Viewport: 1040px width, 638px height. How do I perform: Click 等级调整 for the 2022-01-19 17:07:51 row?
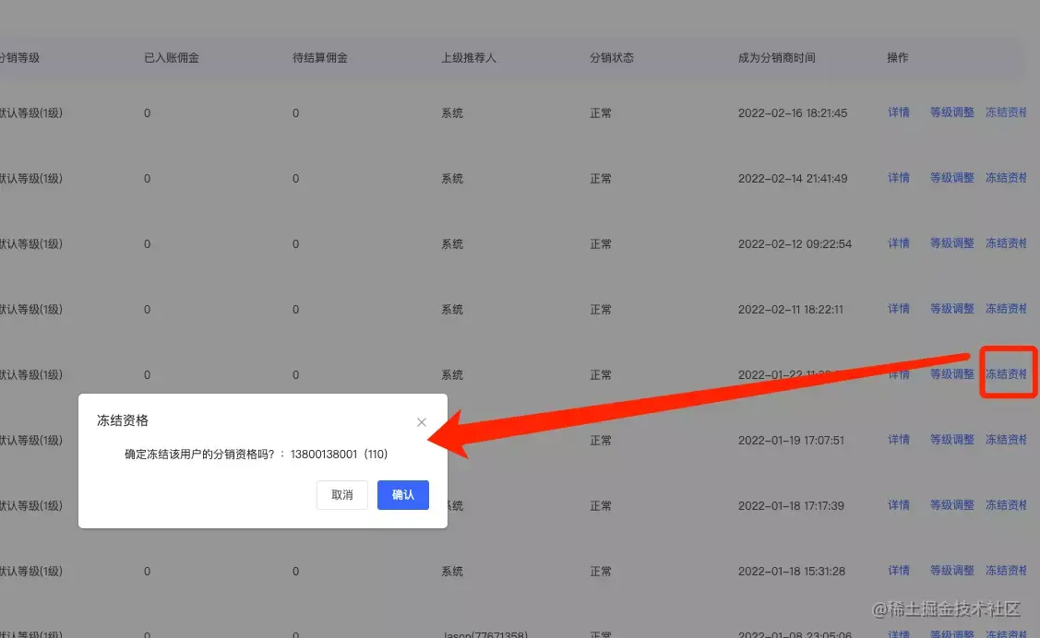(951, 440)
